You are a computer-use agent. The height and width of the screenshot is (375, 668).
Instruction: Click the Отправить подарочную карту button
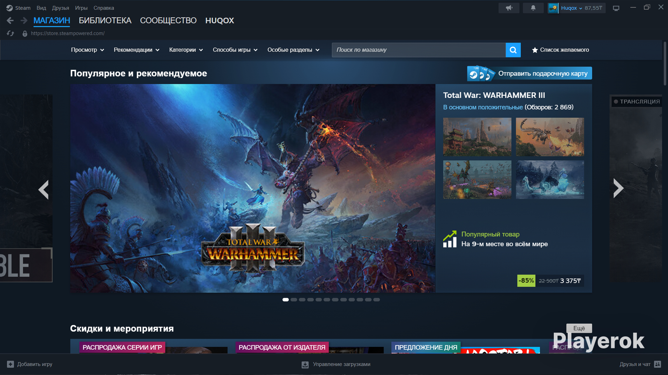[529, 73]
